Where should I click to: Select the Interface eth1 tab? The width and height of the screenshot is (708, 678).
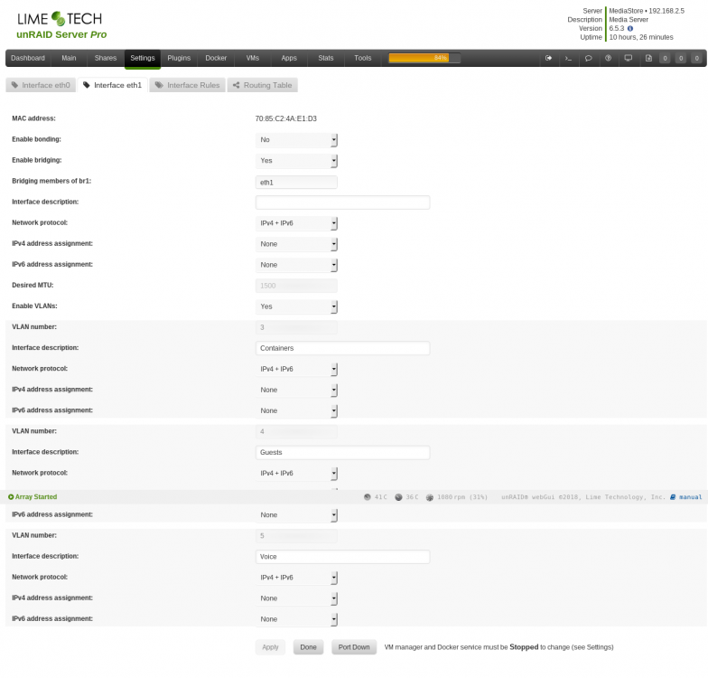click(x=112, y=85)
